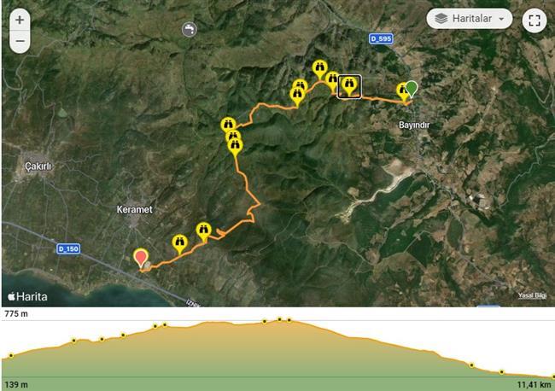
Task: Click the highest point dot on elevation profile
Action: point(279,319)
